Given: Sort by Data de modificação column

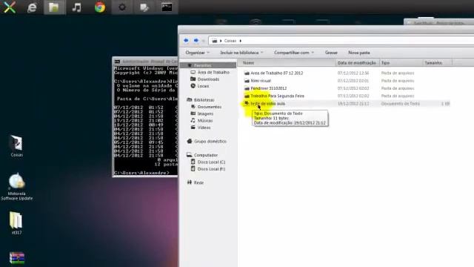Looking at the screenshot, I should click(x=357, y=63).
